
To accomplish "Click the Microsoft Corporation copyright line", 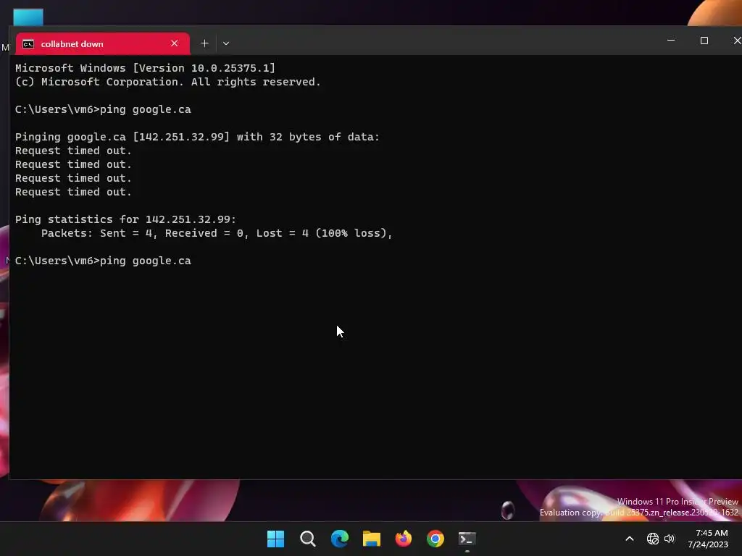I will [x=168, y=82].
